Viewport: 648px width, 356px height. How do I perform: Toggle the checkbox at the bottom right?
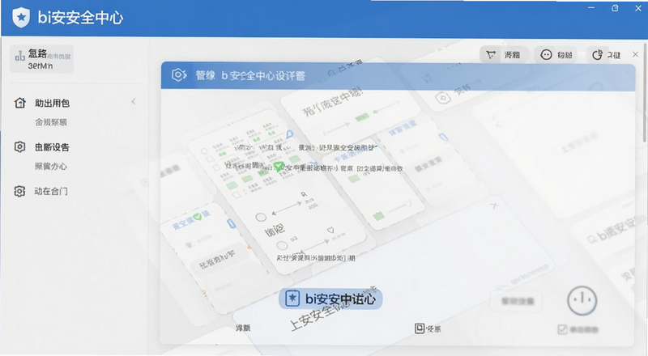point(562,329)
